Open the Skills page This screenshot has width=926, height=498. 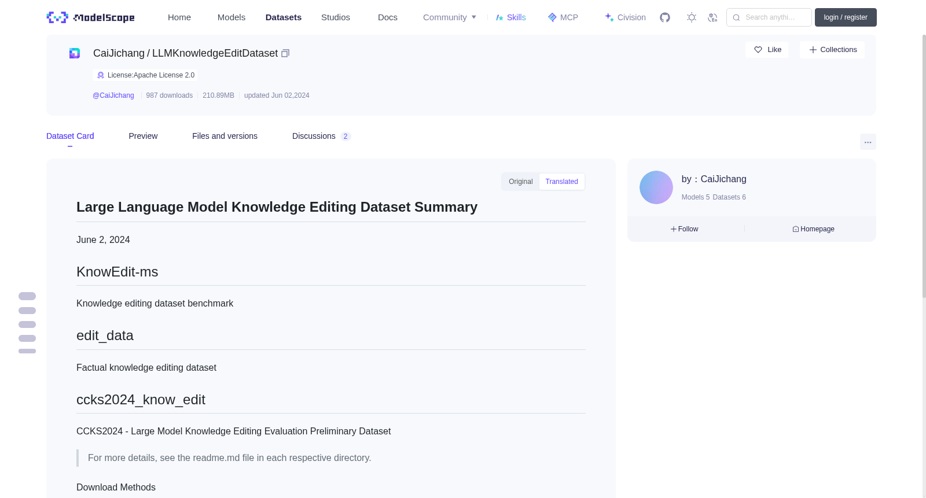(511, 17)
